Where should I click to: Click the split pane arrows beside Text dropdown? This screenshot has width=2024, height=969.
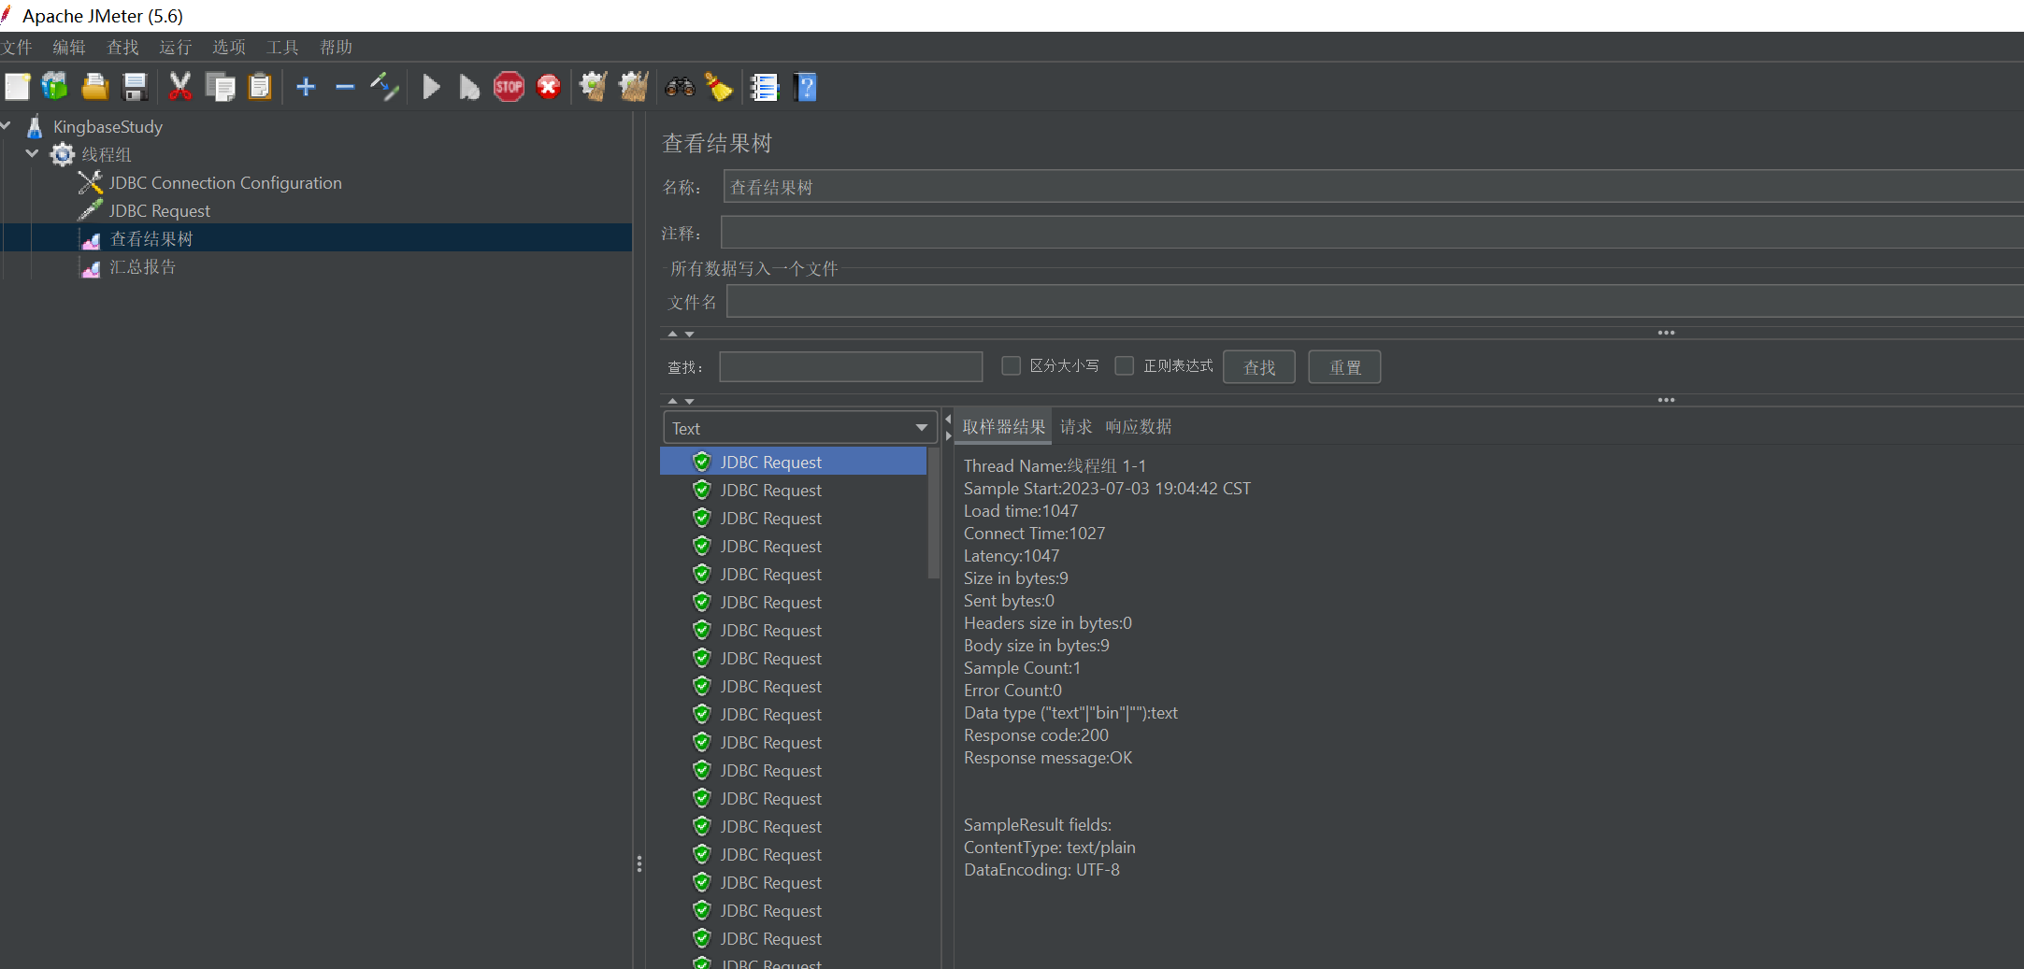(x=948, y=427)
